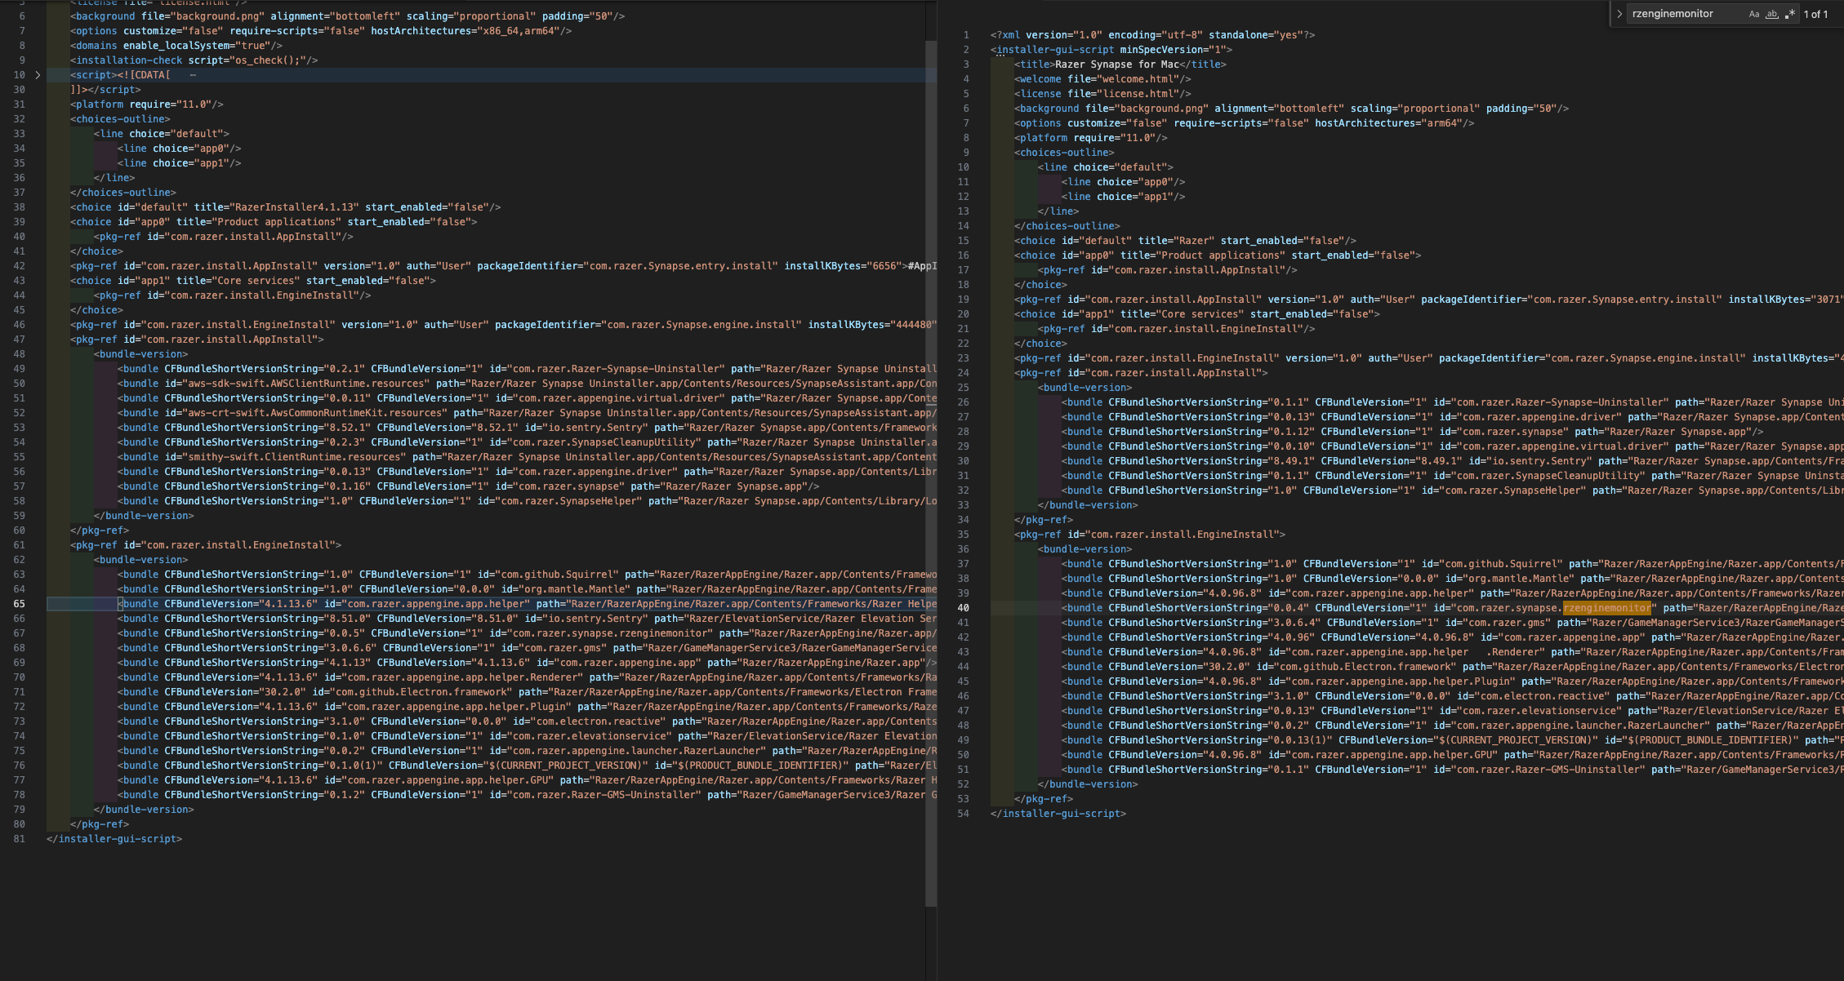Unfold the collapsed script block at line 10

click(38, 75)
